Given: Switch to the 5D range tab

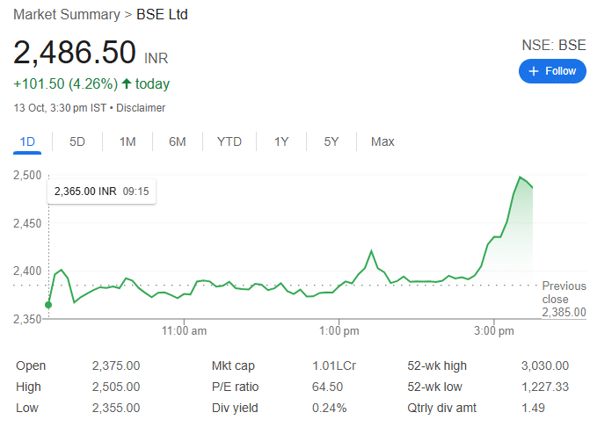Looking at the screenshot, I should pos(77,141).
